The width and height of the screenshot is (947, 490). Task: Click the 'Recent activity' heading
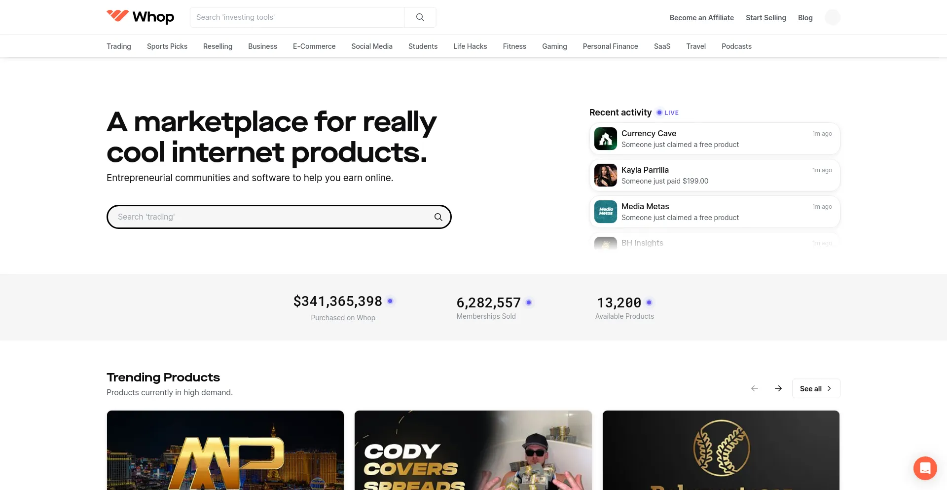[x=620, y=113]
